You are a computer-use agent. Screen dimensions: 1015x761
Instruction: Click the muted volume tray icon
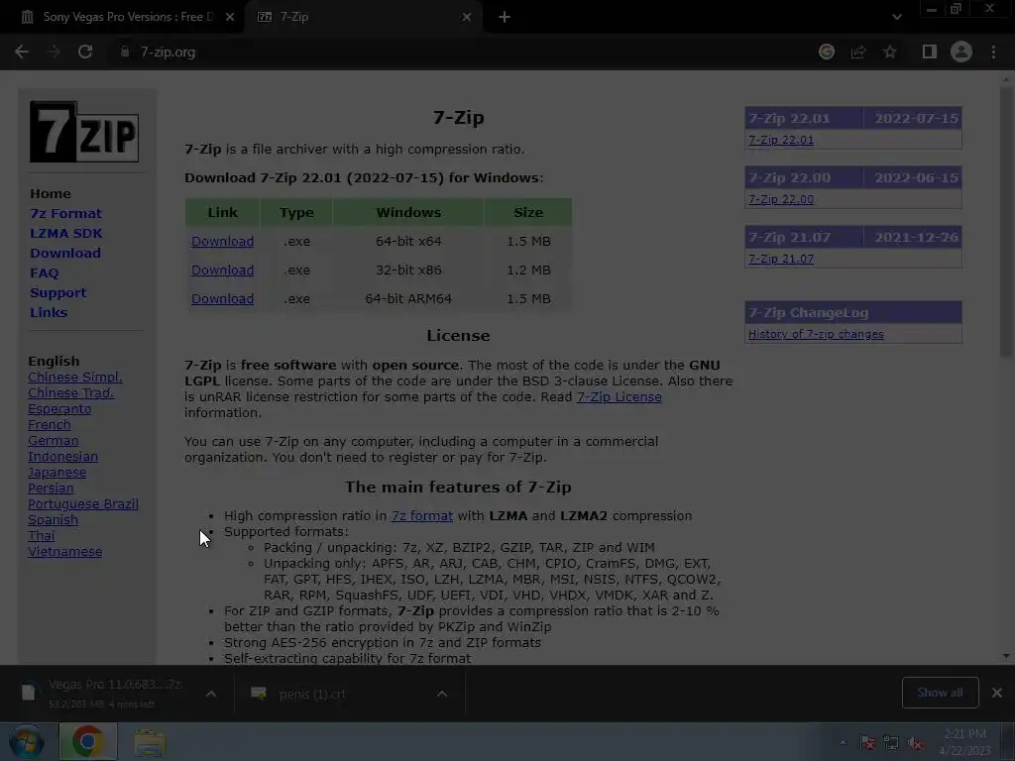[x=915, y=743]
